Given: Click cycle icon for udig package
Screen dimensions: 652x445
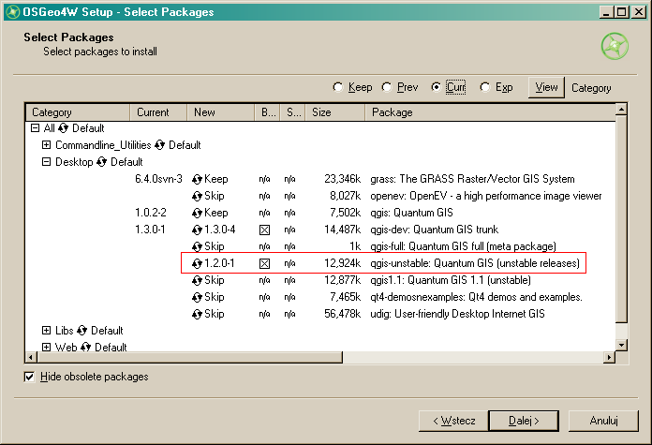Looking at the screenshot, I should click(x=197, y=314).
